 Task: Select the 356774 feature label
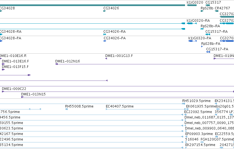point(221,112)
